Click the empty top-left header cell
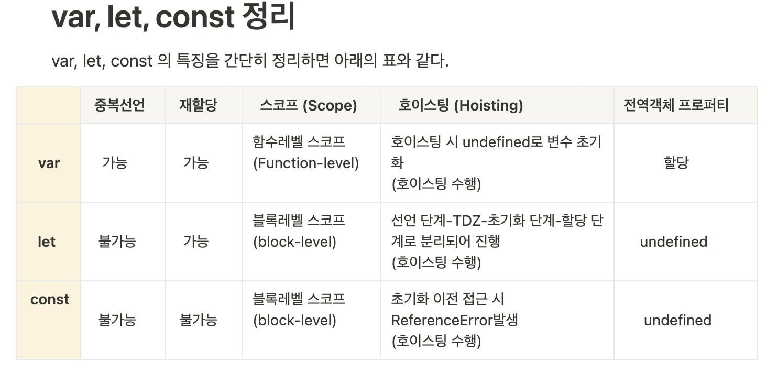Screen dimensions: 767x373 [x=49, y=105]
